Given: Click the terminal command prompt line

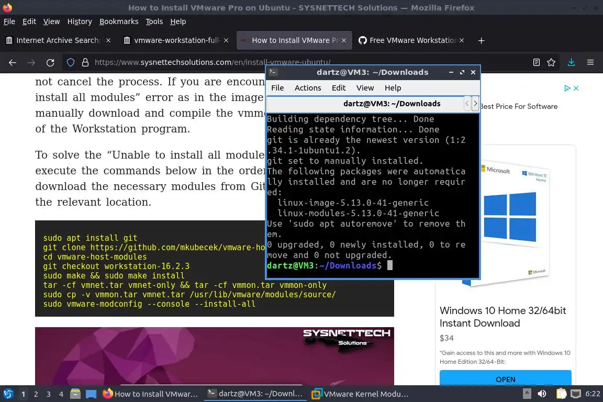Looking at the screenshot, I should (x=330, y=265).
